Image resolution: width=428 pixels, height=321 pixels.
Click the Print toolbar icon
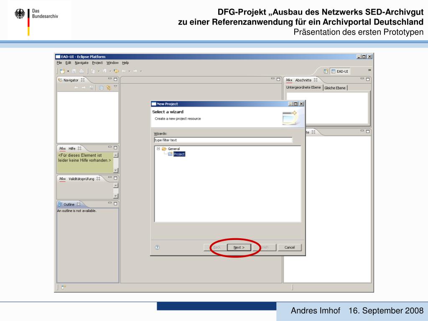(82, 71)
